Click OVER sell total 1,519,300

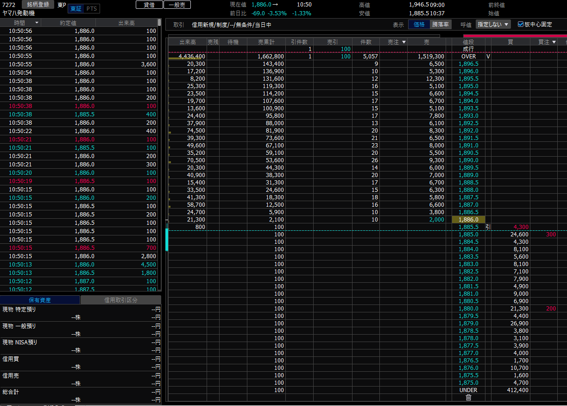(x=431, y=57)
